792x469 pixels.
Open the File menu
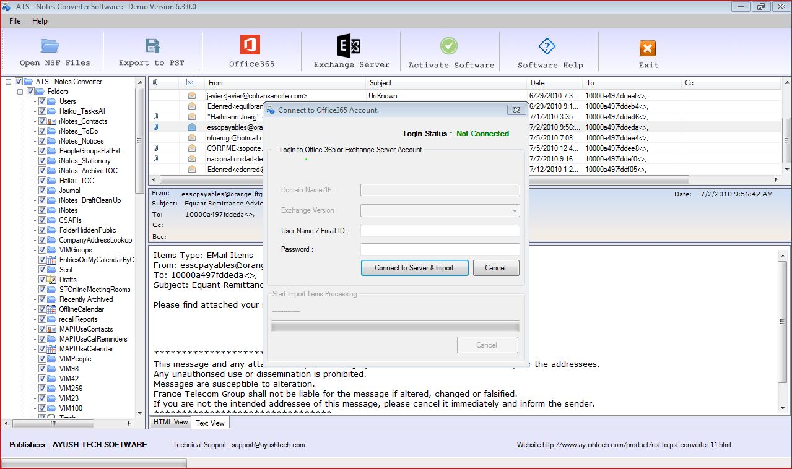coord(15,21)
